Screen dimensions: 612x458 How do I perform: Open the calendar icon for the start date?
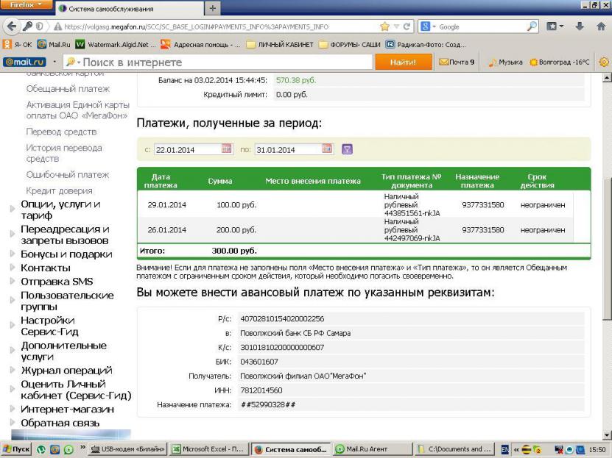[x=227, y=149]
